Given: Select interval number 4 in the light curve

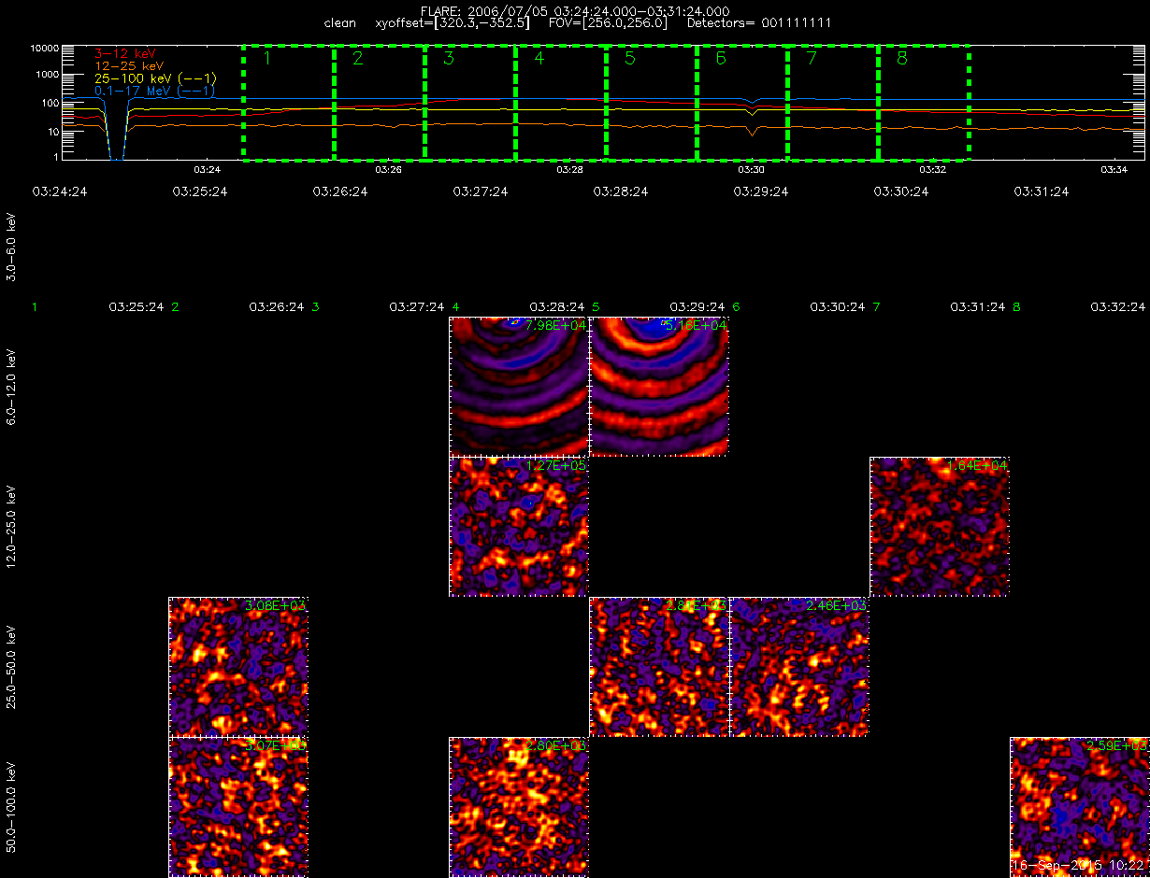Looking at the screenshot, I should coord(539,58).
